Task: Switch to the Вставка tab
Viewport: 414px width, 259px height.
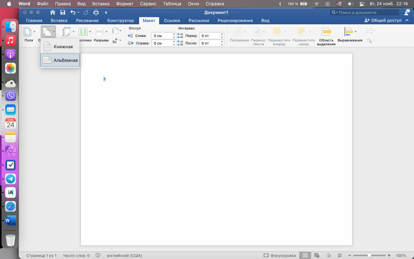Action: point(59,21)
